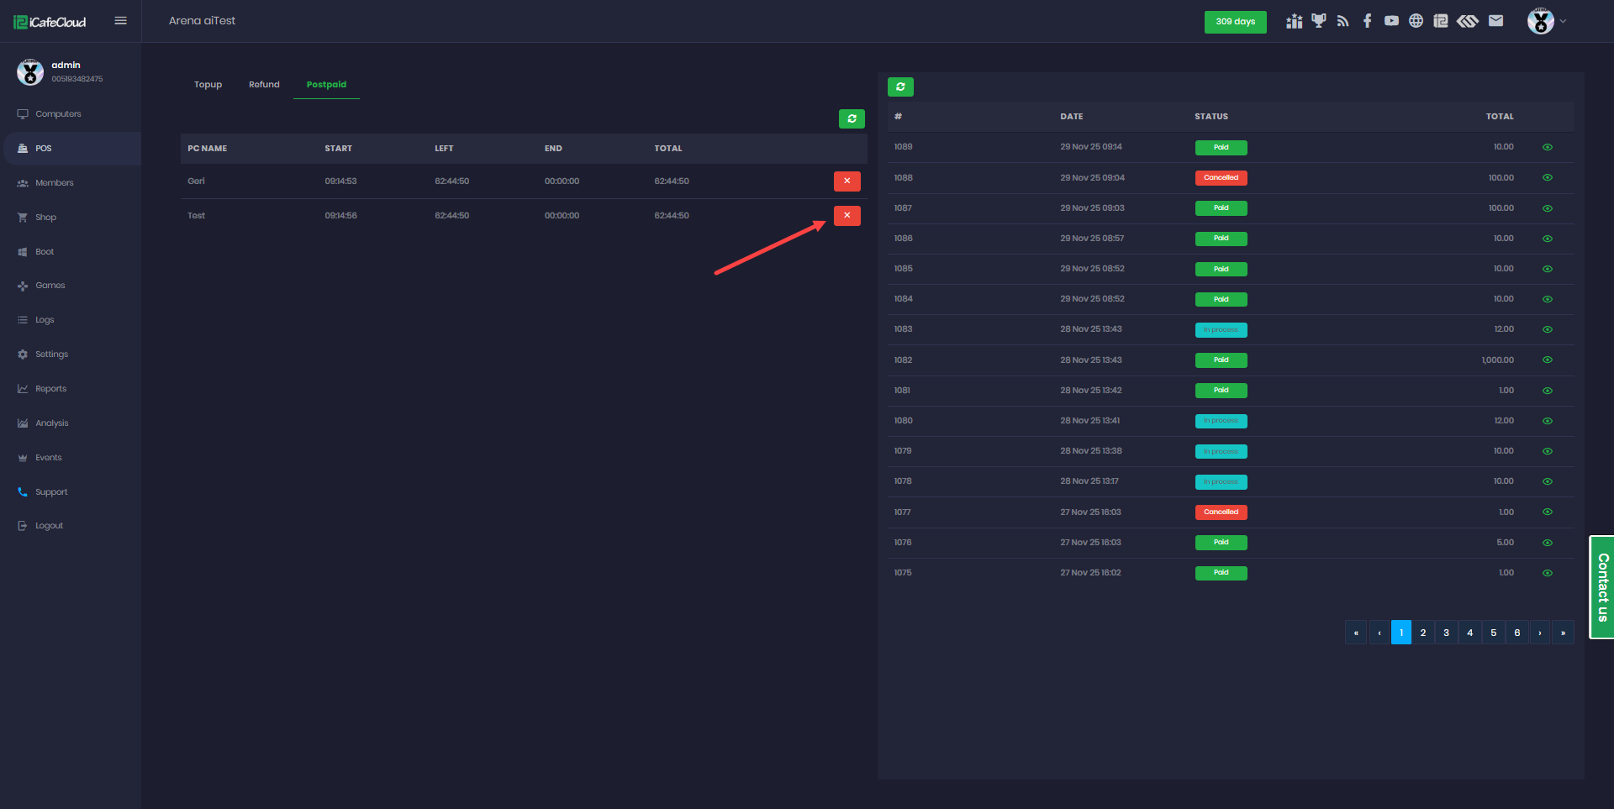Open Reports in the sidebar

[x=50, y=389]
